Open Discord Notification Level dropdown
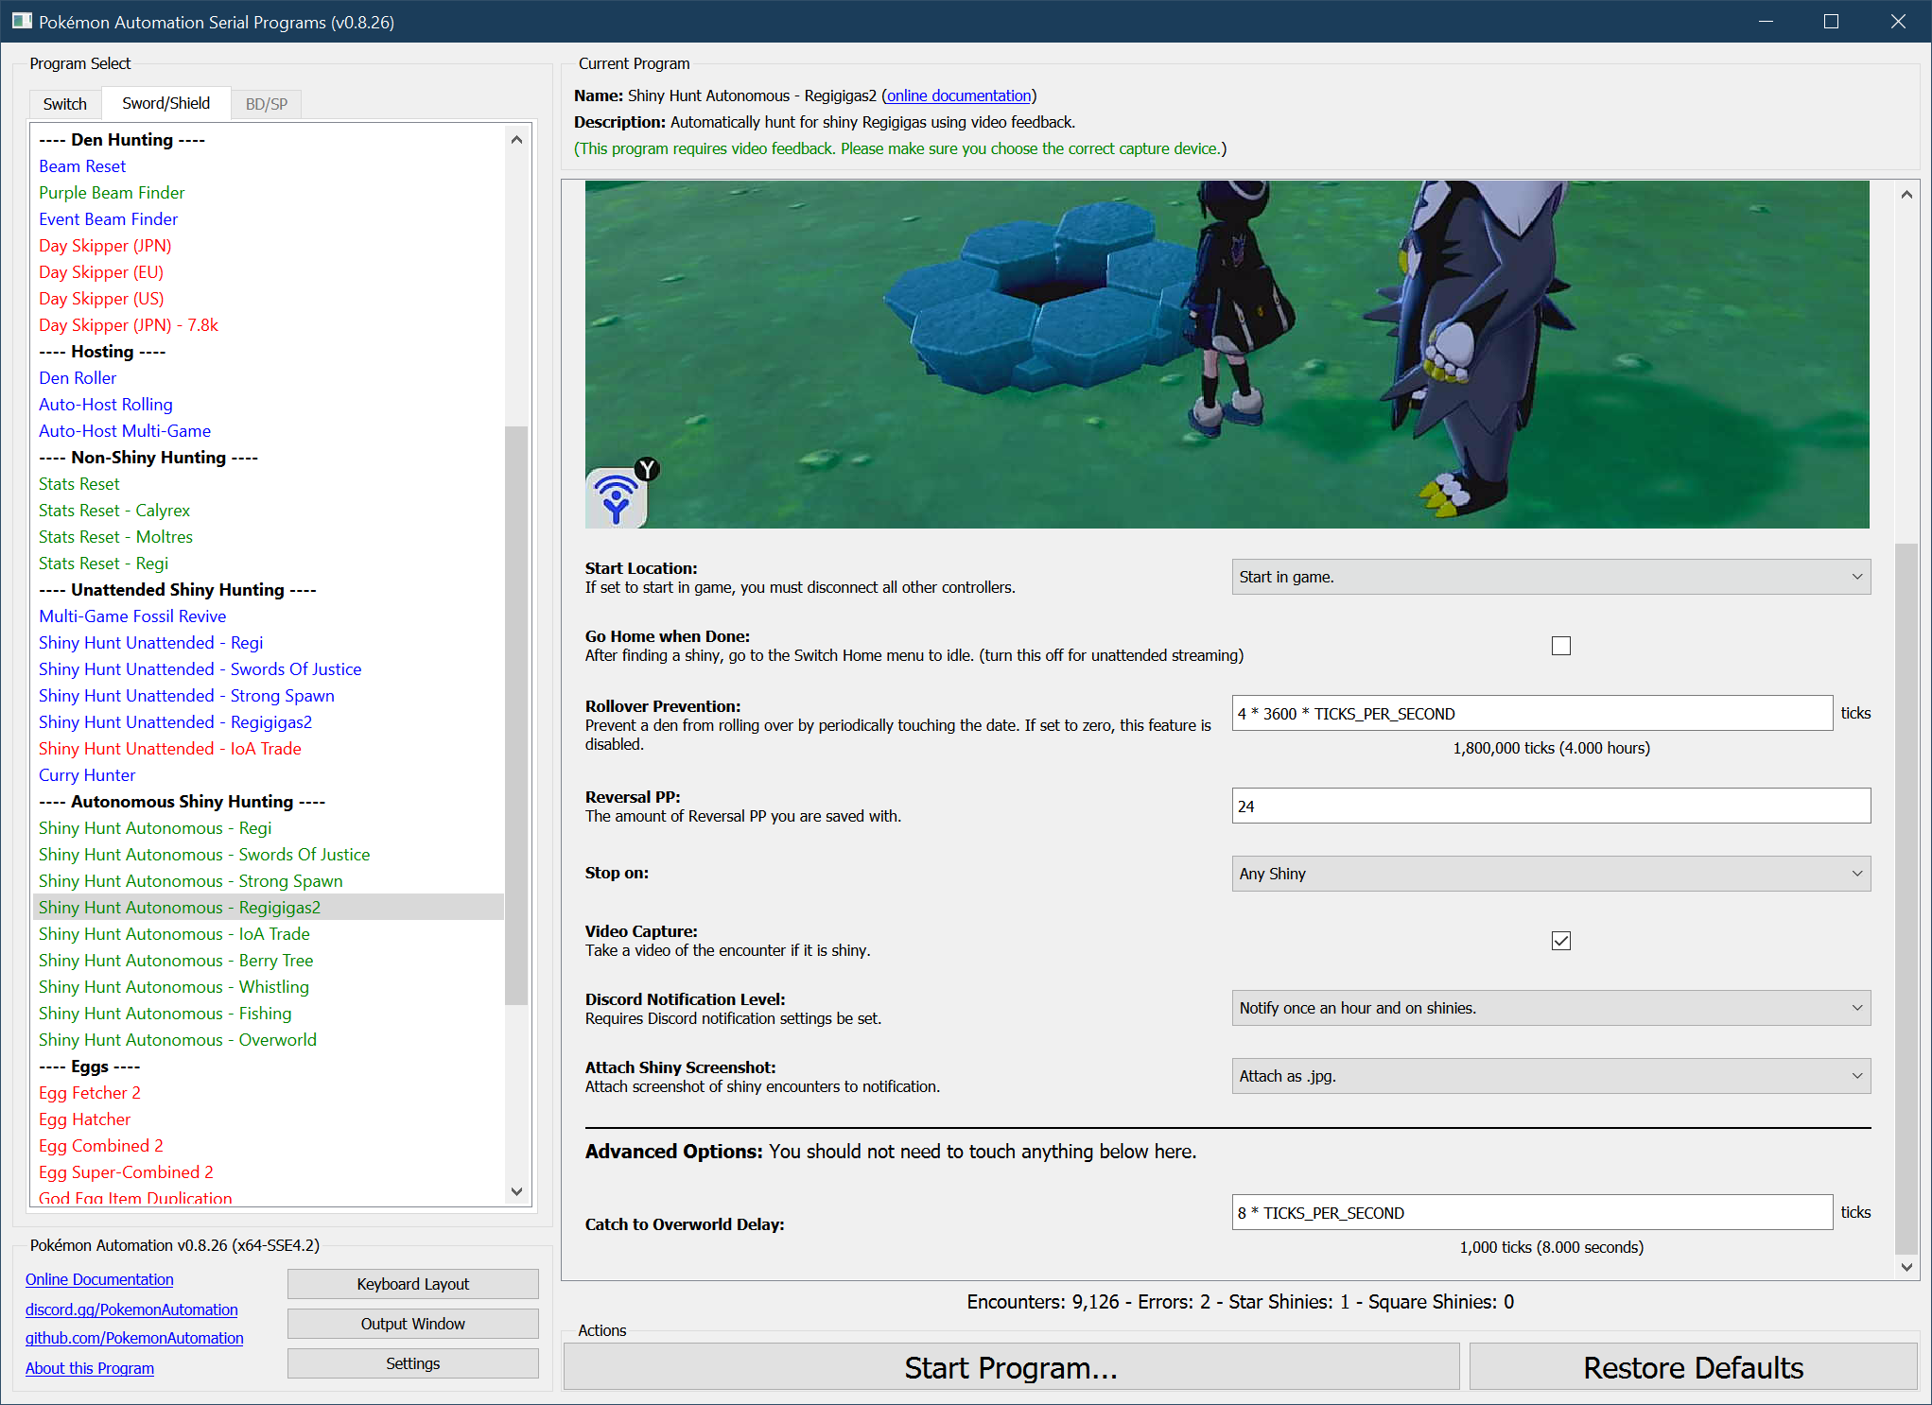The image size is (1932, 1405). (x=1550, y=1008)
